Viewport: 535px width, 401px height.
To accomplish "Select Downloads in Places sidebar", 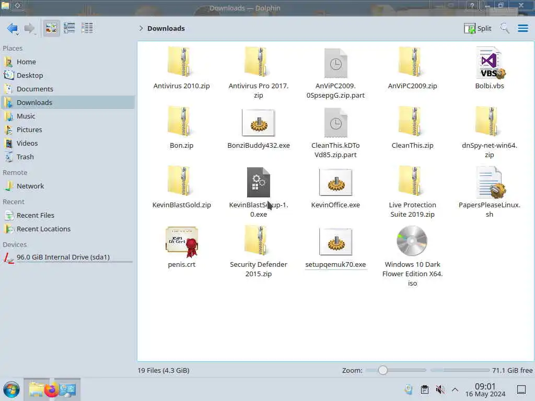I will pos(68,103).
